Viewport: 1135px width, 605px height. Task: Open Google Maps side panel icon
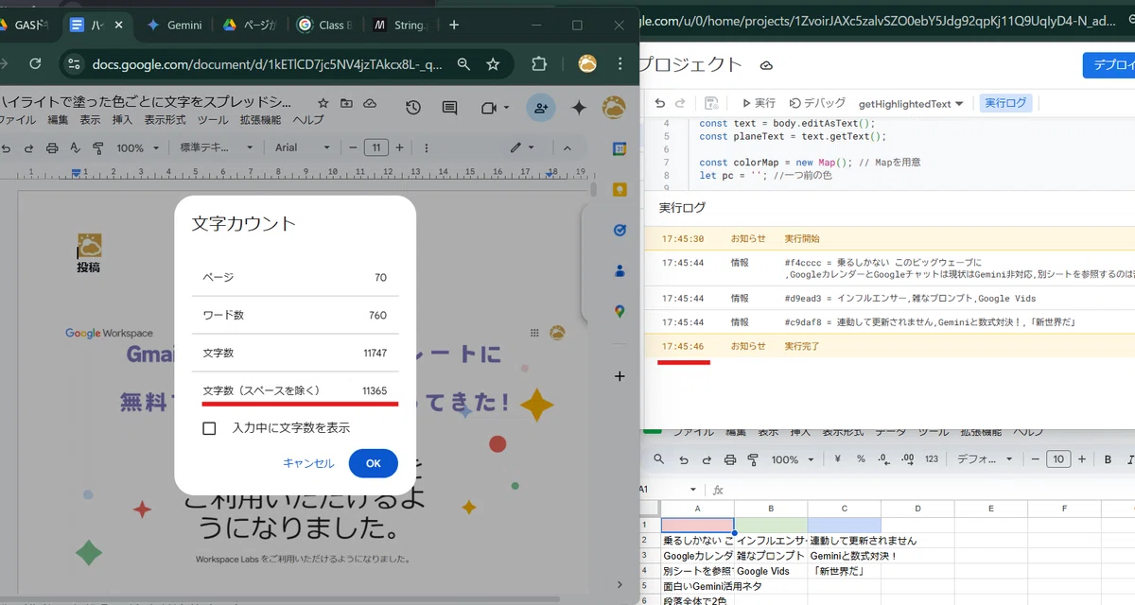pyautogui.click(x=620, y=311)
